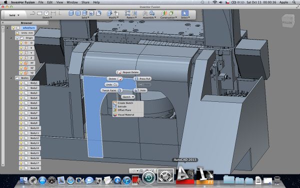
Task: Open the Window menu
Action: 72,3
